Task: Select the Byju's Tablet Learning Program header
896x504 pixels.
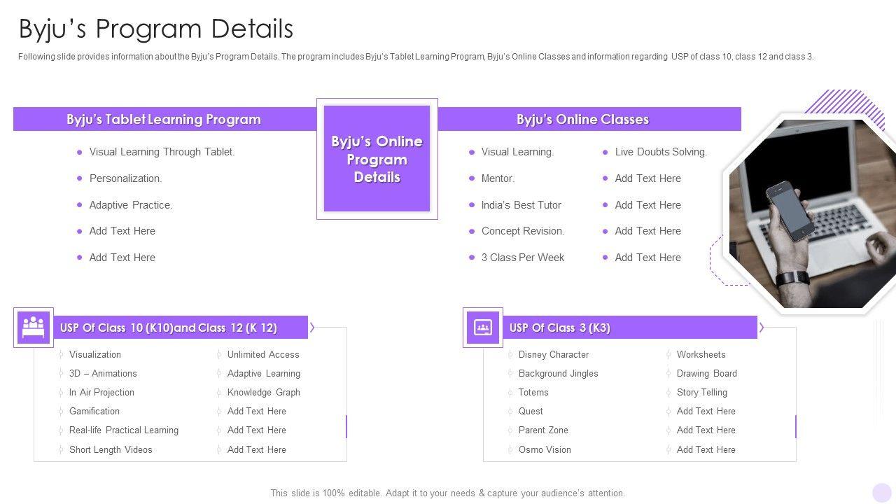Action: pyautogui.click(x=163, y=119)
